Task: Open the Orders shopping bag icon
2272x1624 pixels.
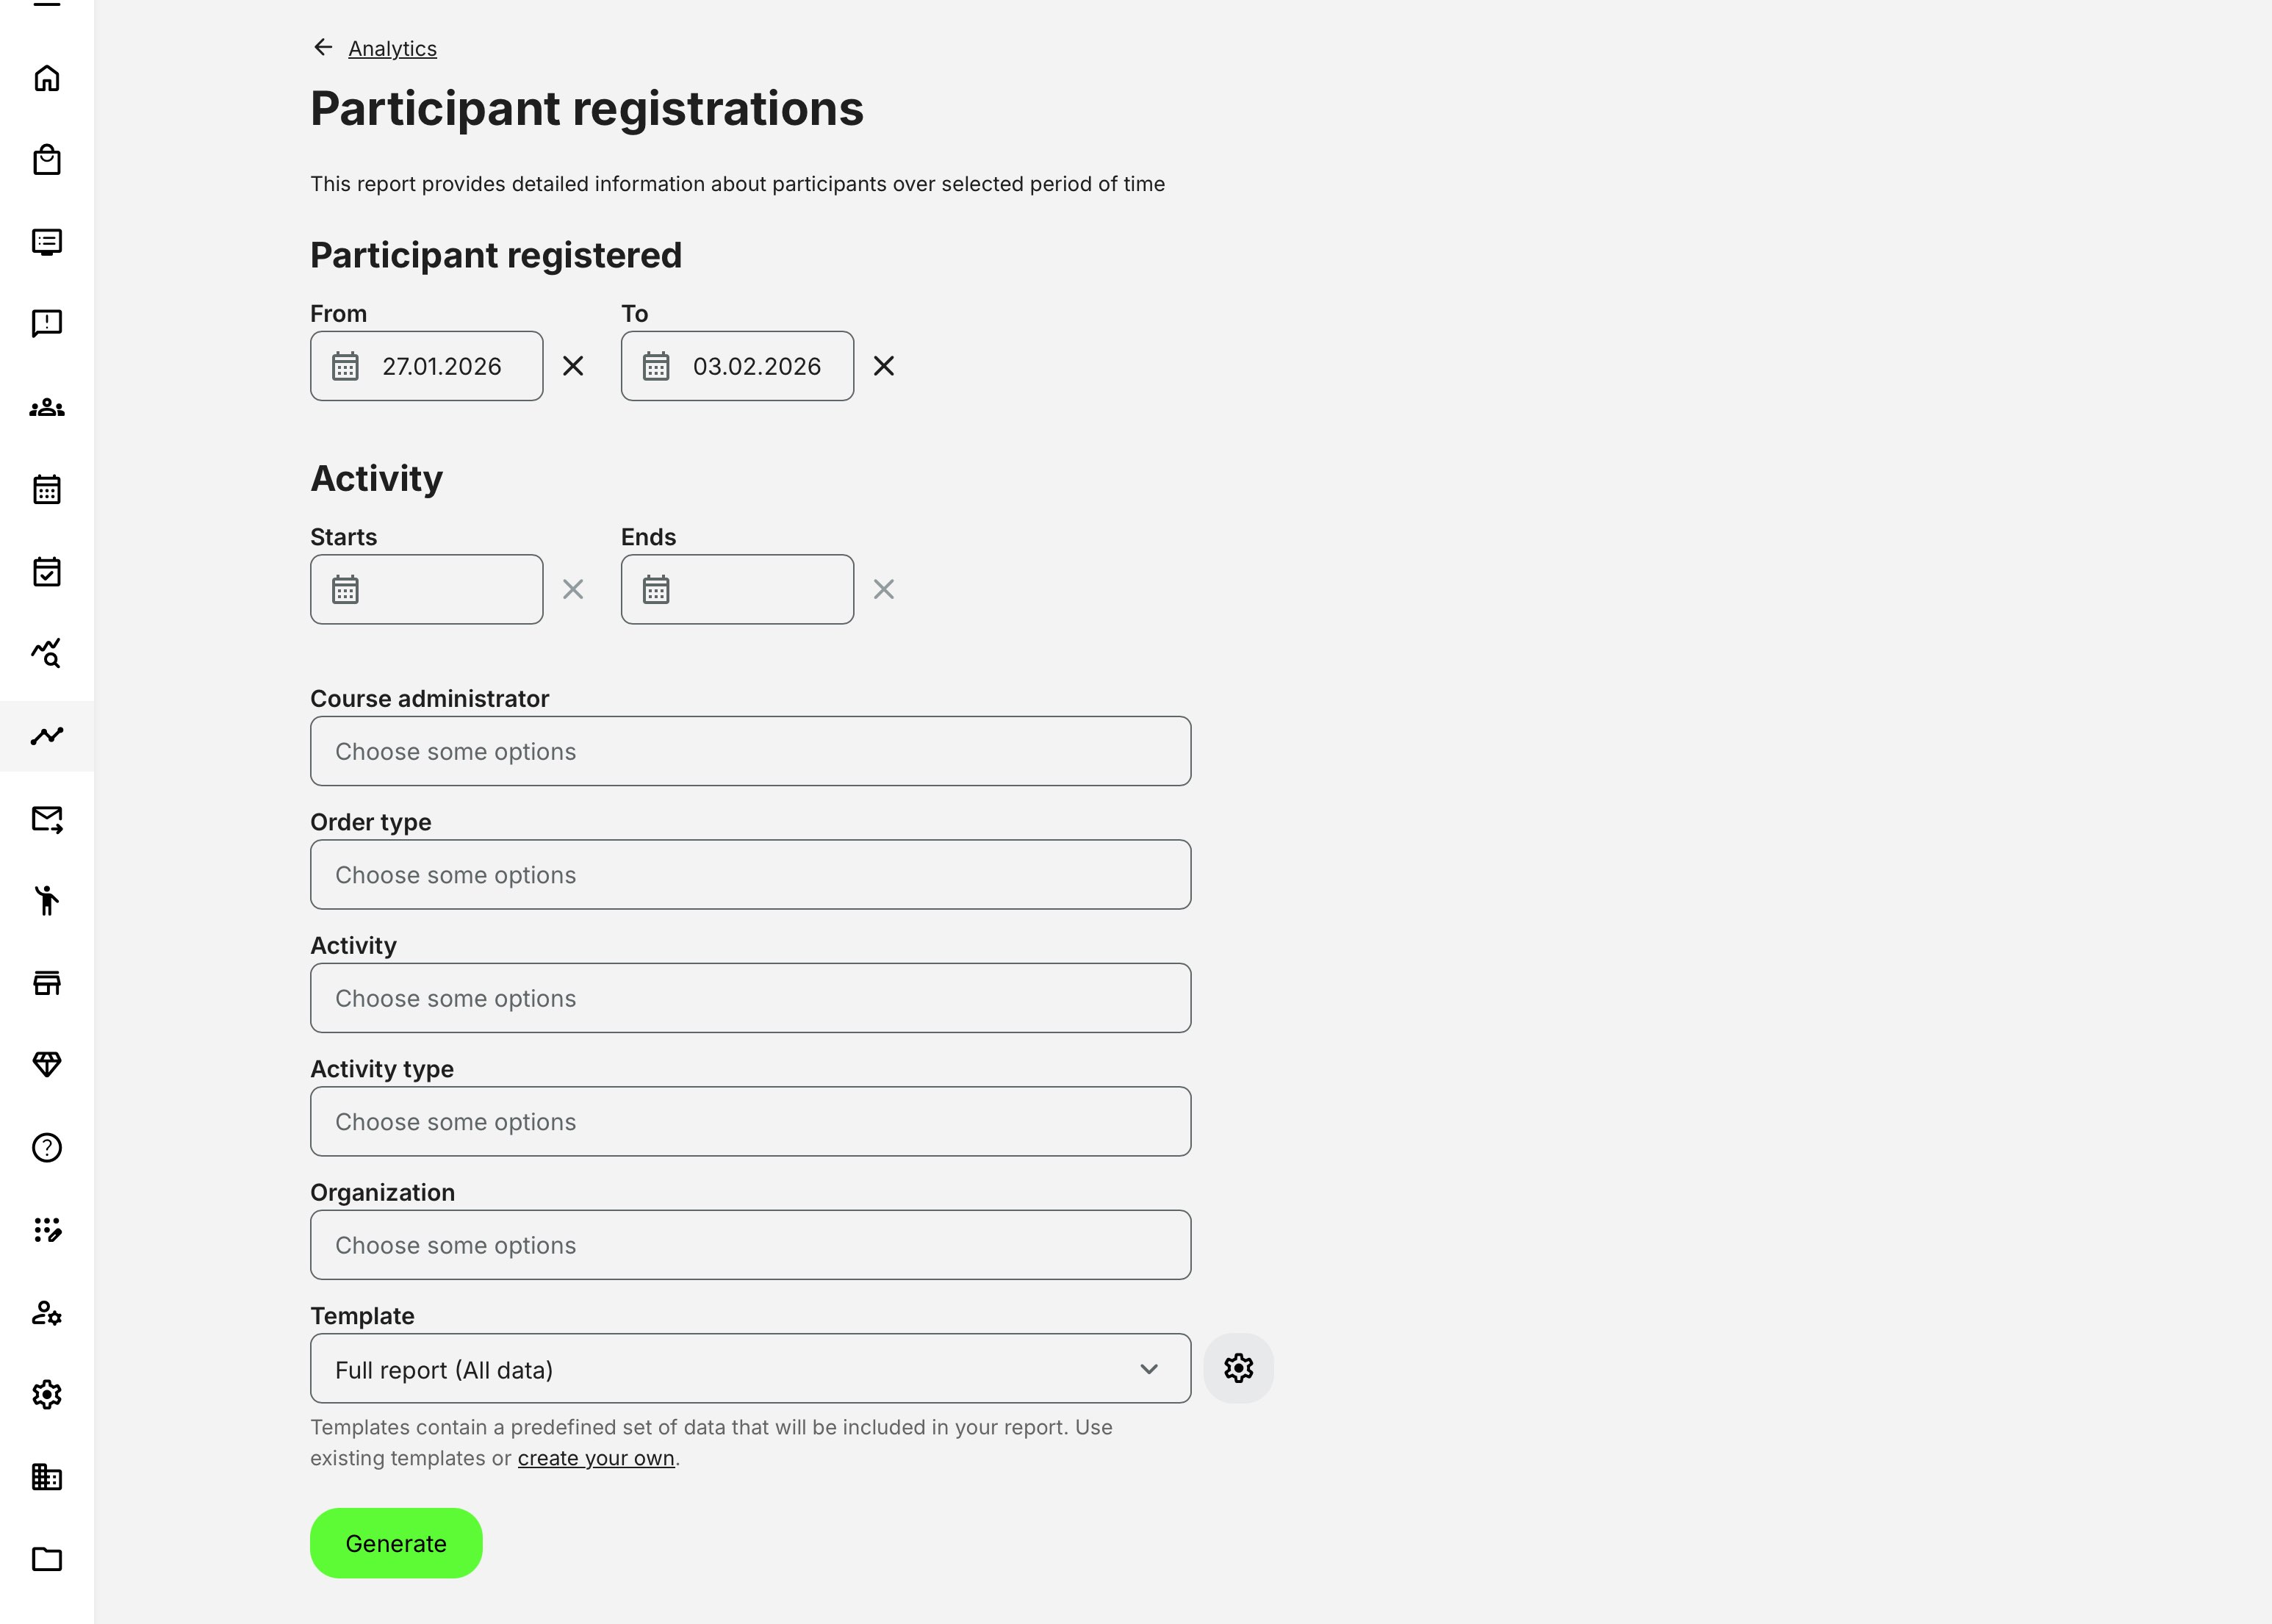Action: [x=46, y=160]
